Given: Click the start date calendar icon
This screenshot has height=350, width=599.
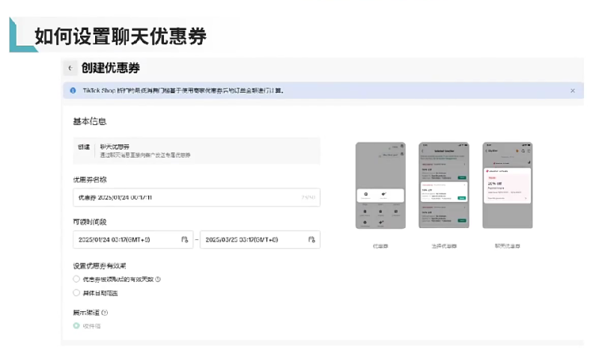Looking at the screenshot, I should (x=184, y=240).
